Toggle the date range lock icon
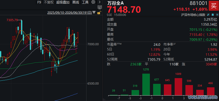This screenshot has width=219, height=101. coord(99,13)
